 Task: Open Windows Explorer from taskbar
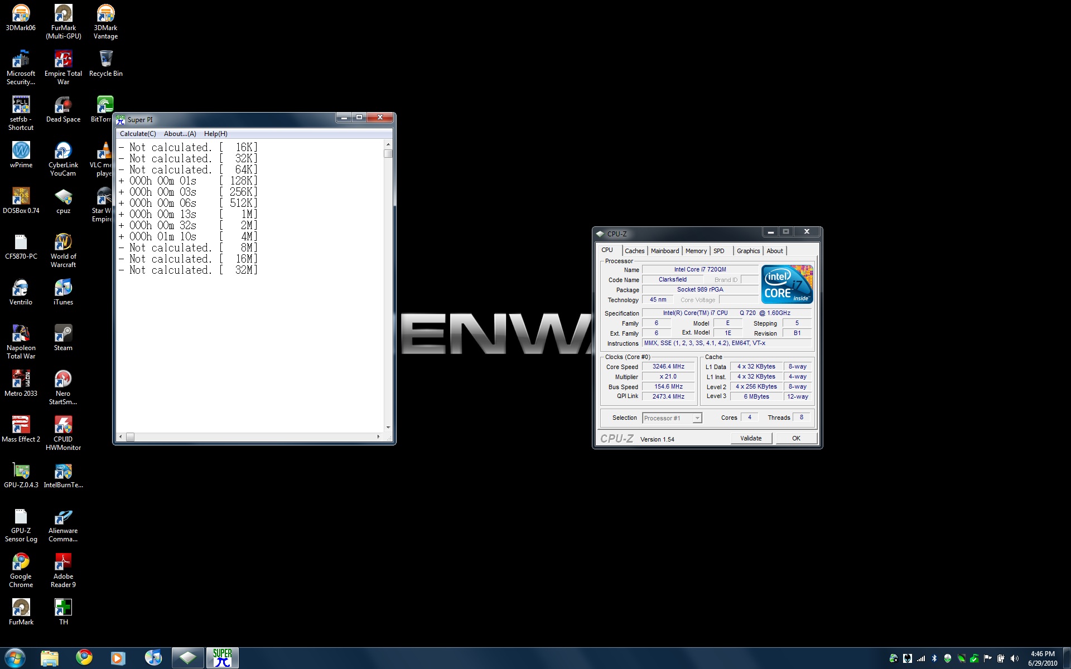pyautogui.click(x=50, y=658)
